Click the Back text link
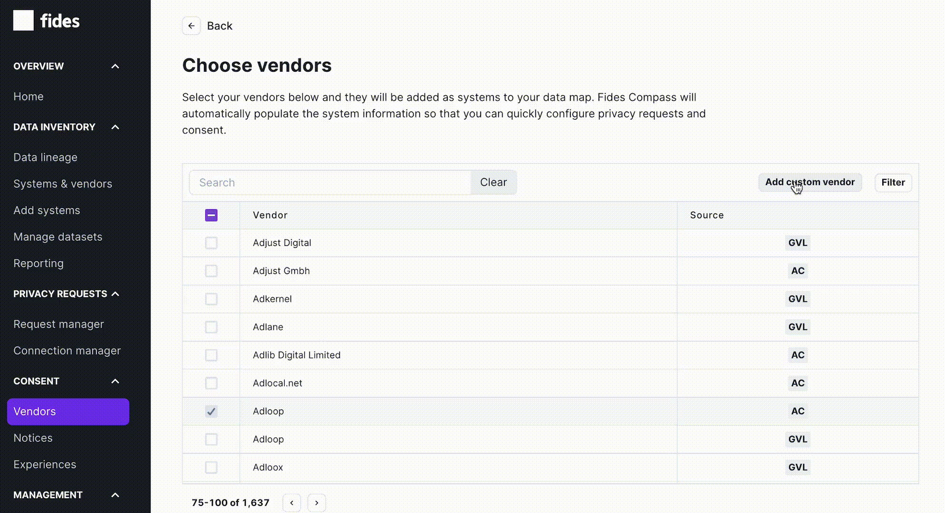The height and width of the screenshot is (513, 945). point(220,26)
